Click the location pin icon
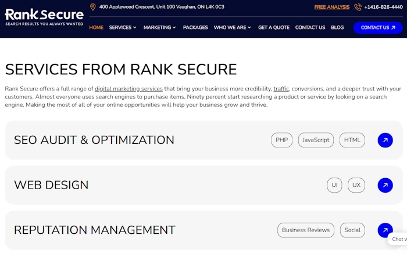The height and width of the screenshot is (253, 407). (92, 7)
